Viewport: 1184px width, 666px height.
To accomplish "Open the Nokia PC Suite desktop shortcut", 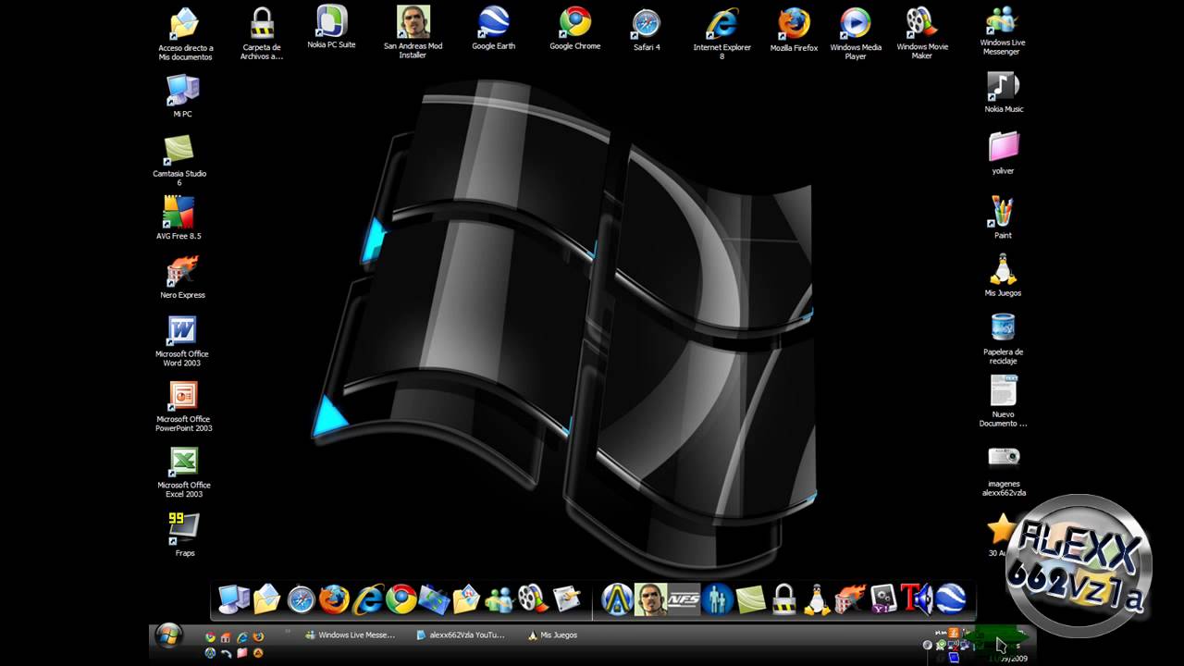I will pyautogui.click(x=331, y=28).
